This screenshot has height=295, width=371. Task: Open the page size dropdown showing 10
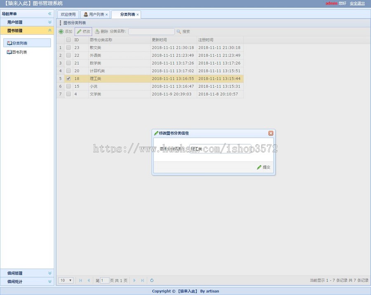tap(65, 280)
